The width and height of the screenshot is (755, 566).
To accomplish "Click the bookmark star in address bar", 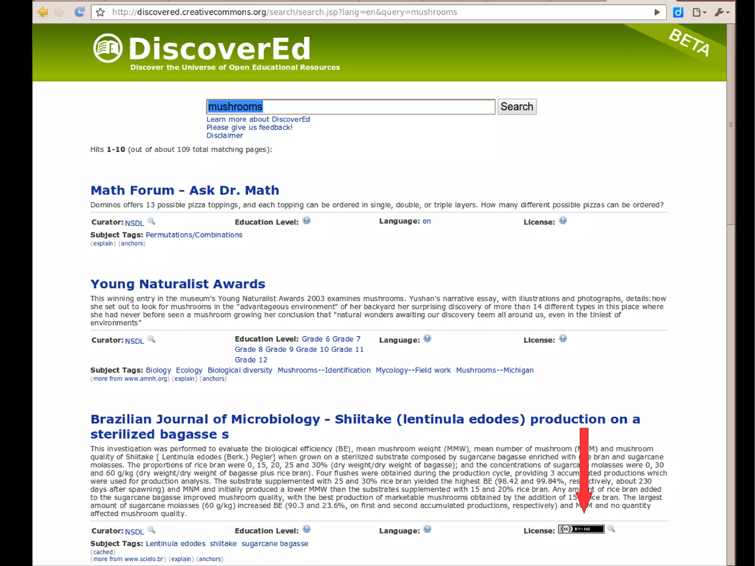I will click(100, 13).
